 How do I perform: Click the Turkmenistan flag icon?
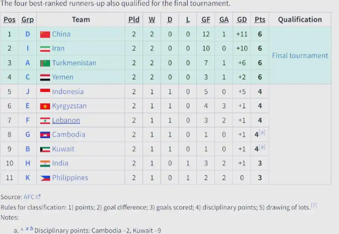point(45,63)
